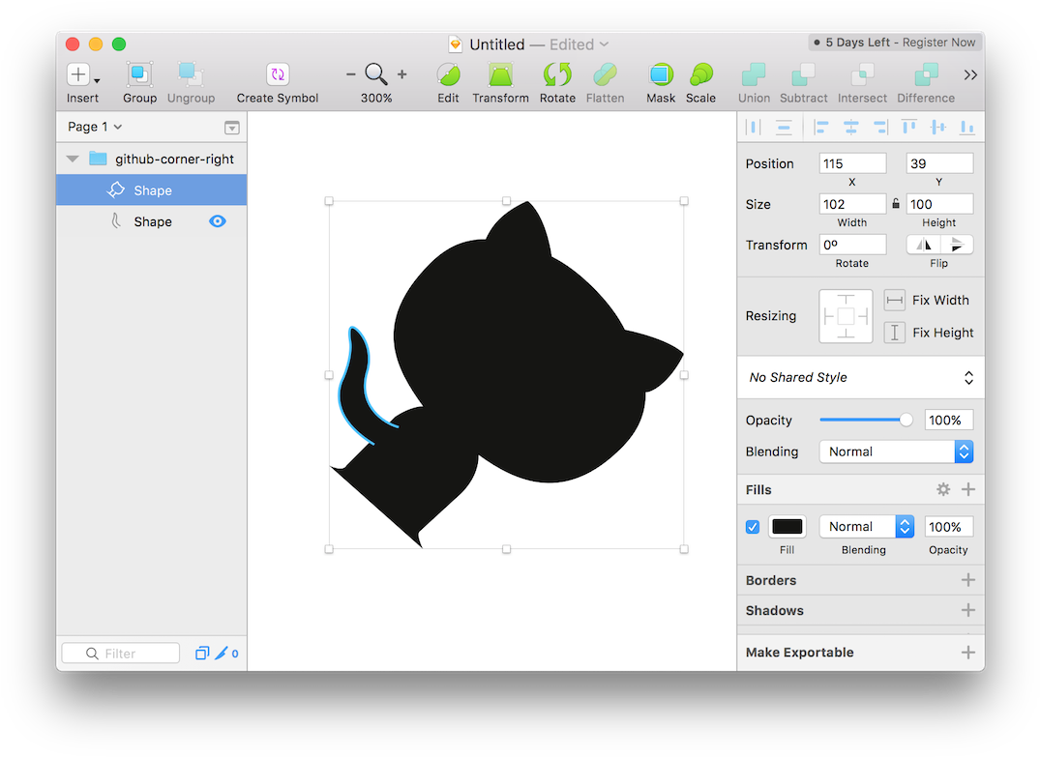Switch to another page via Page 1 menu
This screenshot has height=757, width=1040.
point(94,127)
